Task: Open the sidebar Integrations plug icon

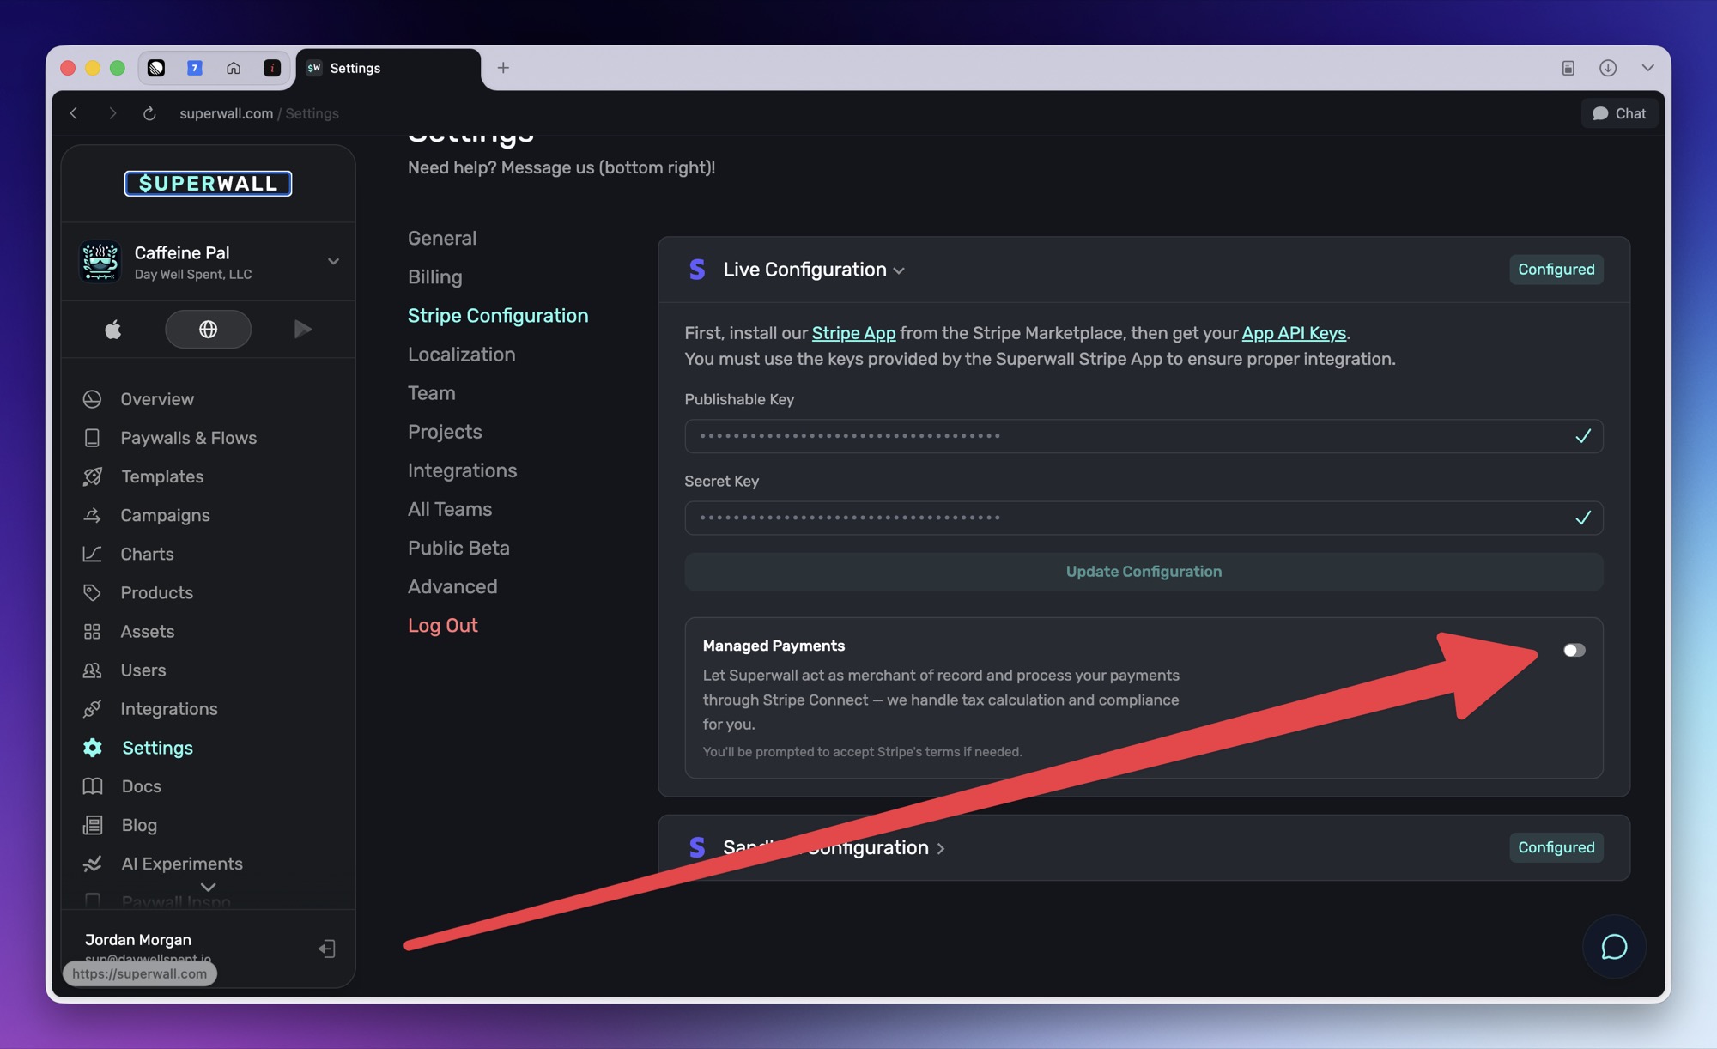Action: click(92, 709)
